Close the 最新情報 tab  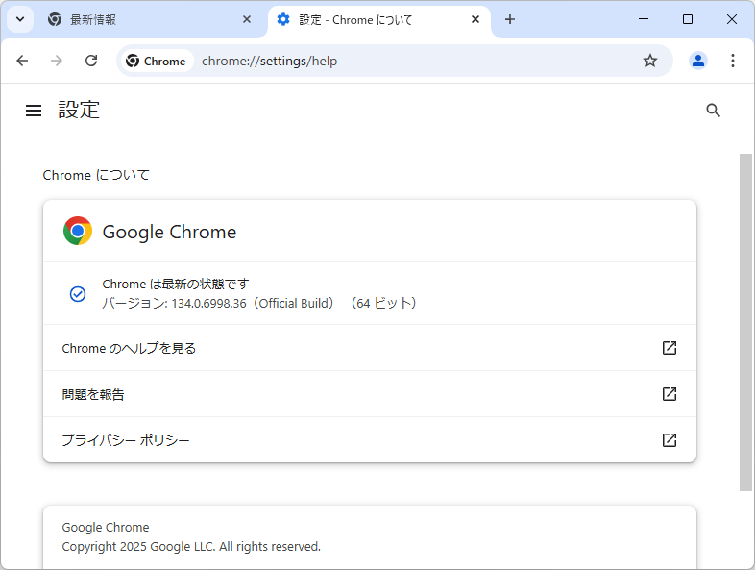tap(247, 19)
